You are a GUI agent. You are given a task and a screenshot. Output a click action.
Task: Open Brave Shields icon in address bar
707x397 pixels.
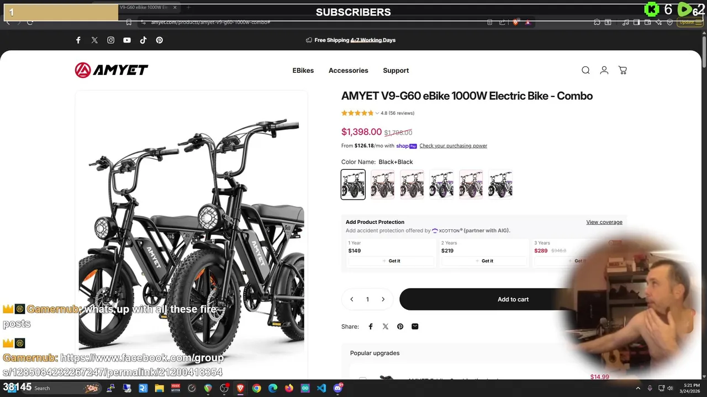click(515, 22)
